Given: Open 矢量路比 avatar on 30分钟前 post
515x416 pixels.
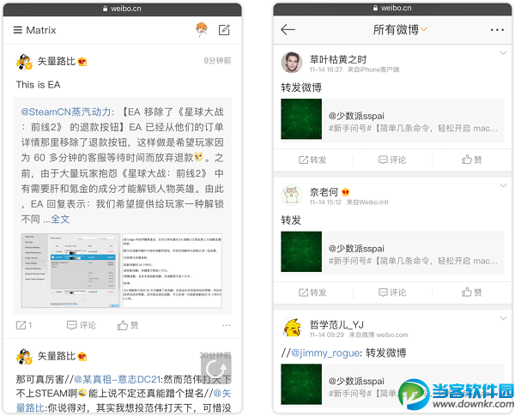Looking at the screenshot, I should pyautogui.click(x=24, y=357).
